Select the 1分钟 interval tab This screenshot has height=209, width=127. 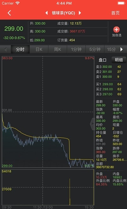click(x=76, y=49)
